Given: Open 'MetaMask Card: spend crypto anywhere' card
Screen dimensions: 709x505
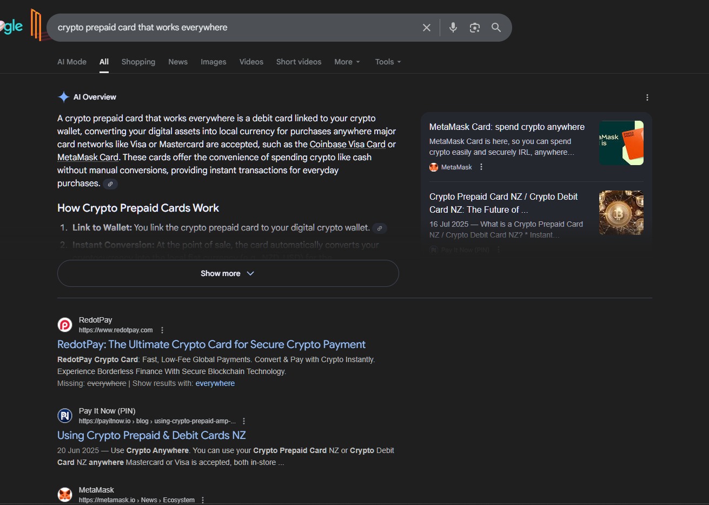Looking at the screenshot, I should click(x=507, y=127).
